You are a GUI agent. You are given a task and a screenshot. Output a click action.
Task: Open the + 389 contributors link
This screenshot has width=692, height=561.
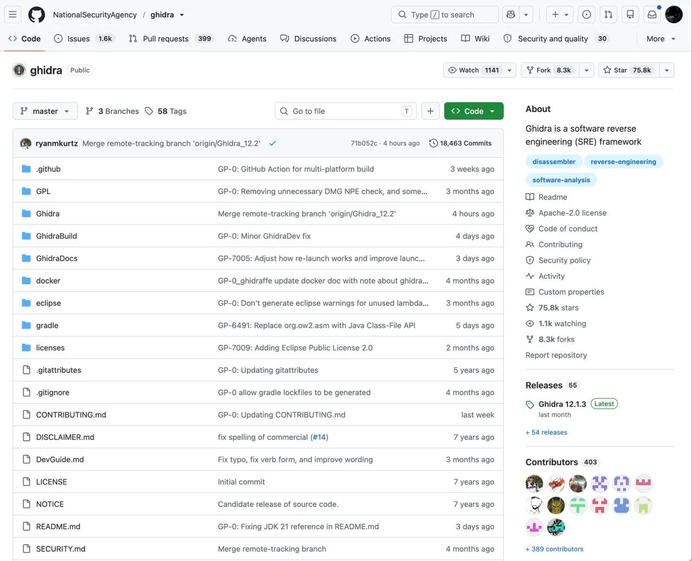pyautogui.click(x=554, y=549)
